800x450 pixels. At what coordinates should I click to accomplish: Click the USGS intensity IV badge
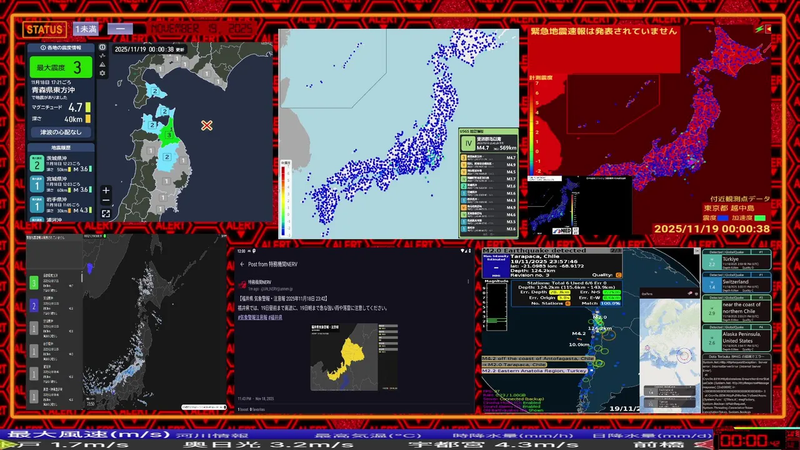(468, 144)
